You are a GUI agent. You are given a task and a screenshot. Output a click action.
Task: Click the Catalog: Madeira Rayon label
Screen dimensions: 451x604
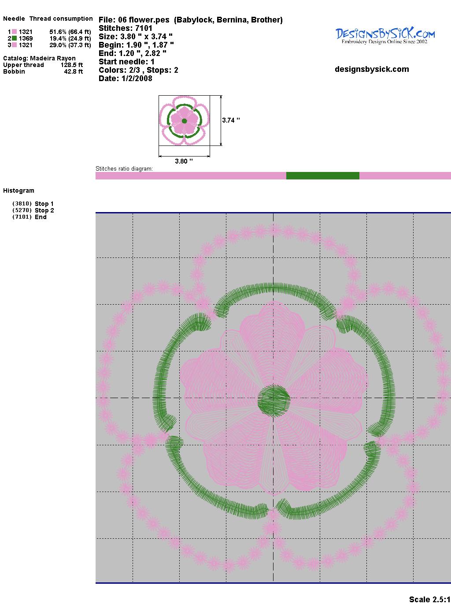pyautogui.click(x=39, y=58)
